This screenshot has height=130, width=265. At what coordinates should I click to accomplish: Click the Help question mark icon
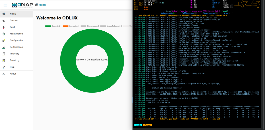click(x=4, y=67)
